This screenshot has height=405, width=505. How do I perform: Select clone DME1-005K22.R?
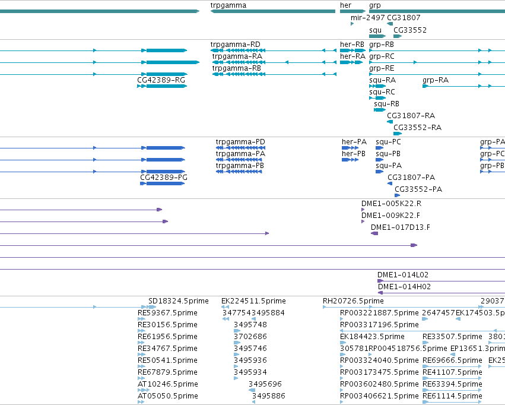pos(391,204)
